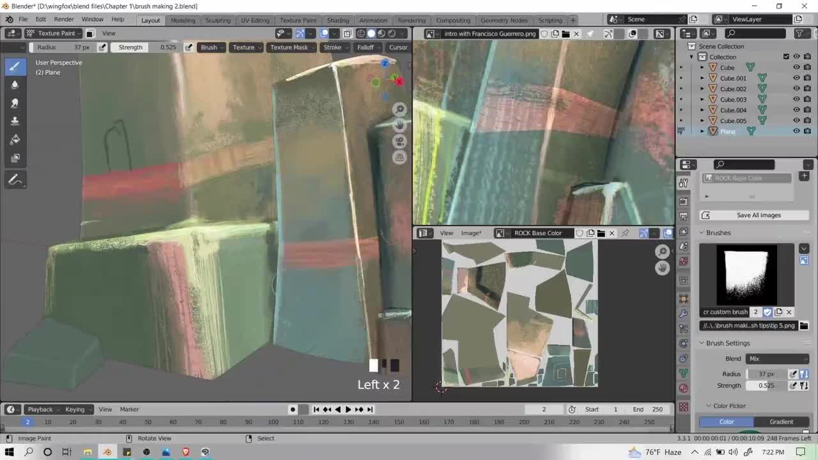Click the viewport pan hand icon

point(399,125)
